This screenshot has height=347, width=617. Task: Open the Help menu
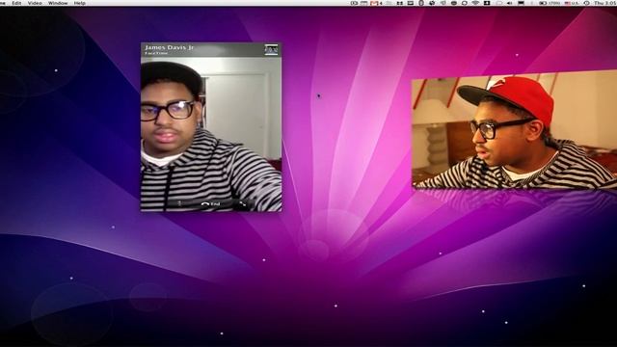click(79, 3)
